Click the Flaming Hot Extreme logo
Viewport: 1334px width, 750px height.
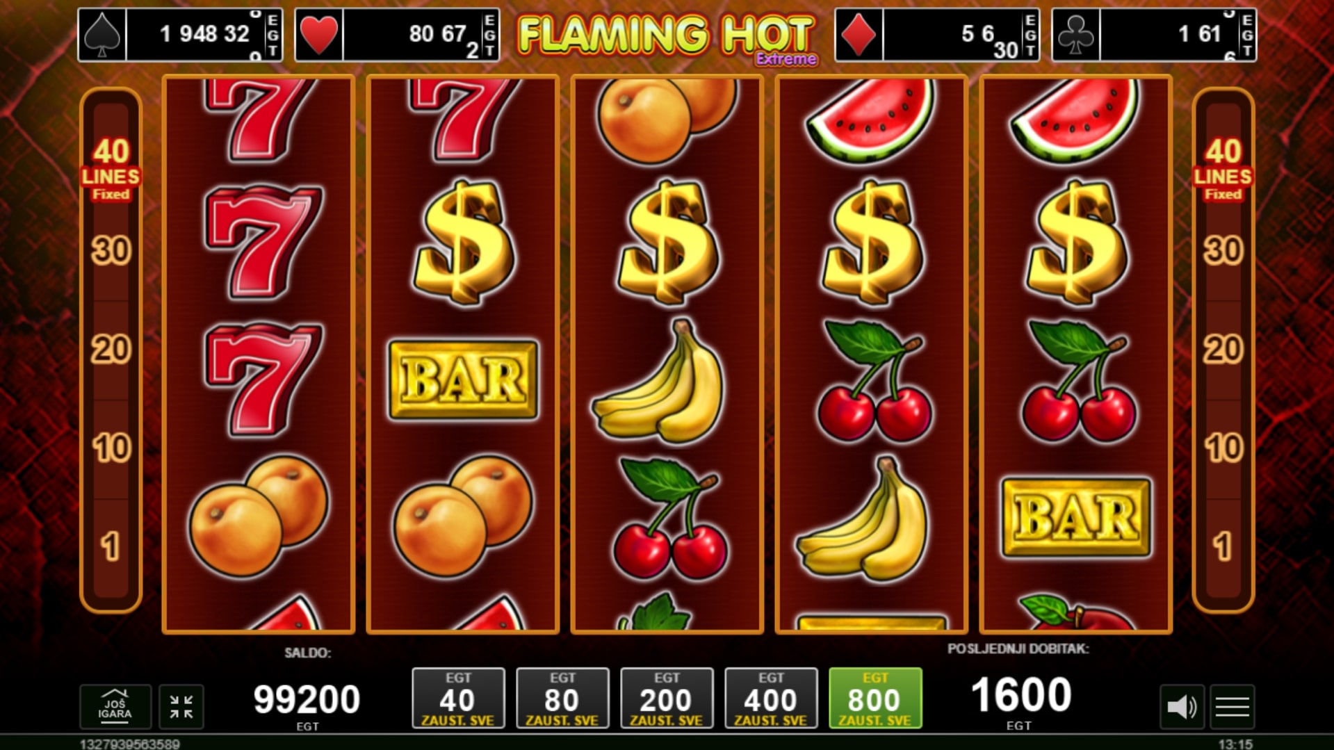pyautogui.click(x=667, y=38)
